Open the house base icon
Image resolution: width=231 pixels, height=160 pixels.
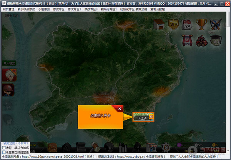click(x=159, y=24)
